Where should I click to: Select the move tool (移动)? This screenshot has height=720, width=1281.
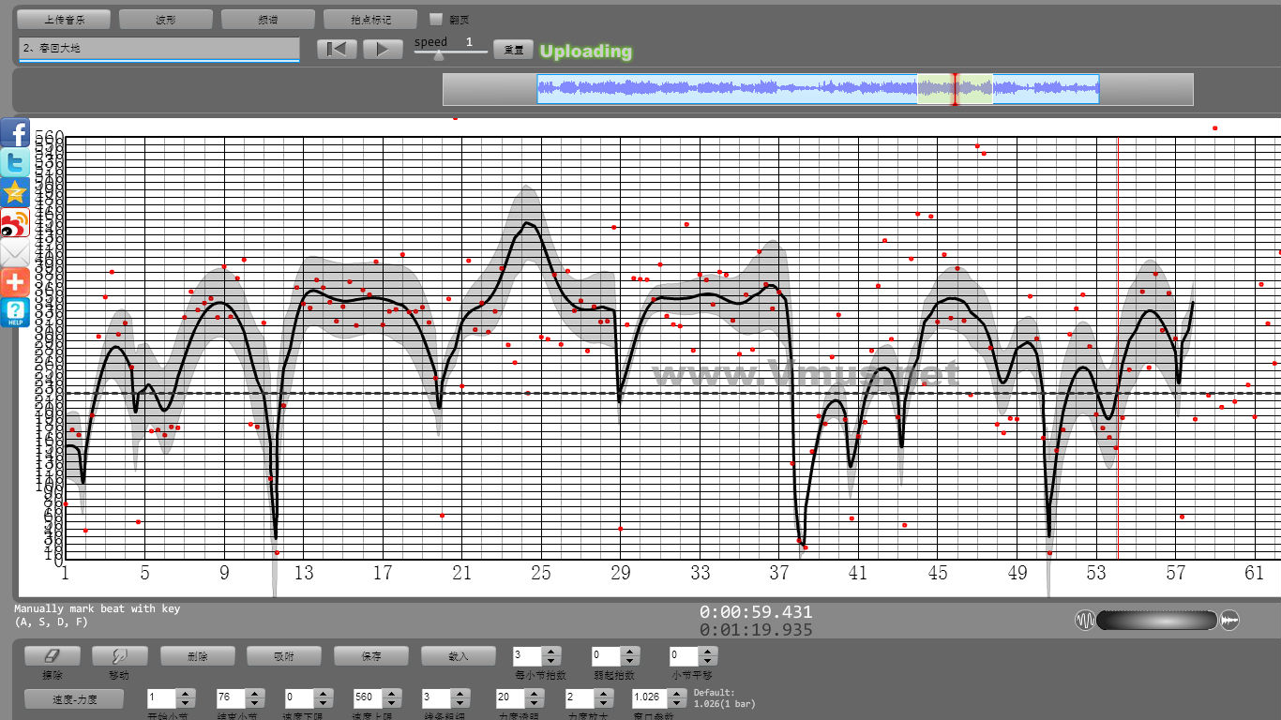point(119,656)
